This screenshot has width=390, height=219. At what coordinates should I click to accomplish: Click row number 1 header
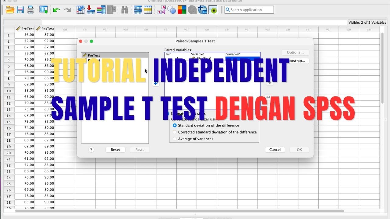[9, 35]
